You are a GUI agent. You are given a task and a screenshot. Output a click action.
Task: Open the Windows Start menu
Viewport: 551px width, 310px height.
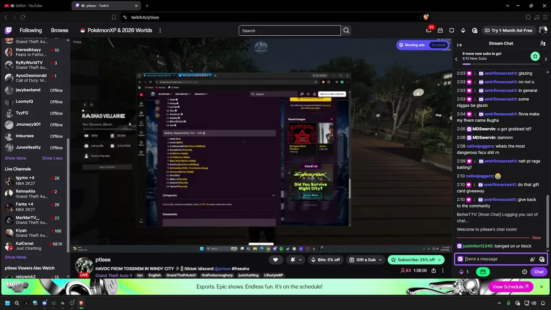point(7,303)
